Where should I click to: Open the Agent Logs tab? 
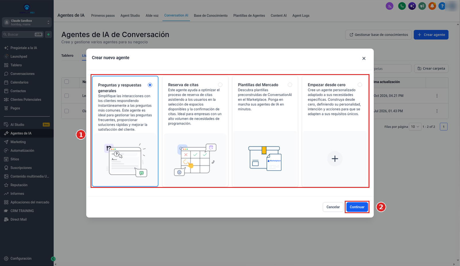tap(301, 16)
